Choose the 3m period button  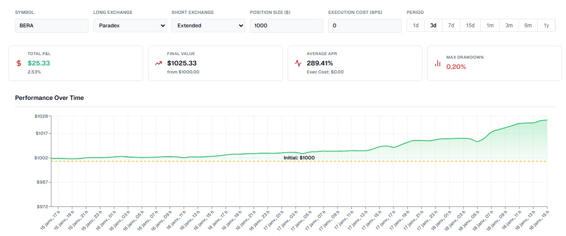pos(509,26)
